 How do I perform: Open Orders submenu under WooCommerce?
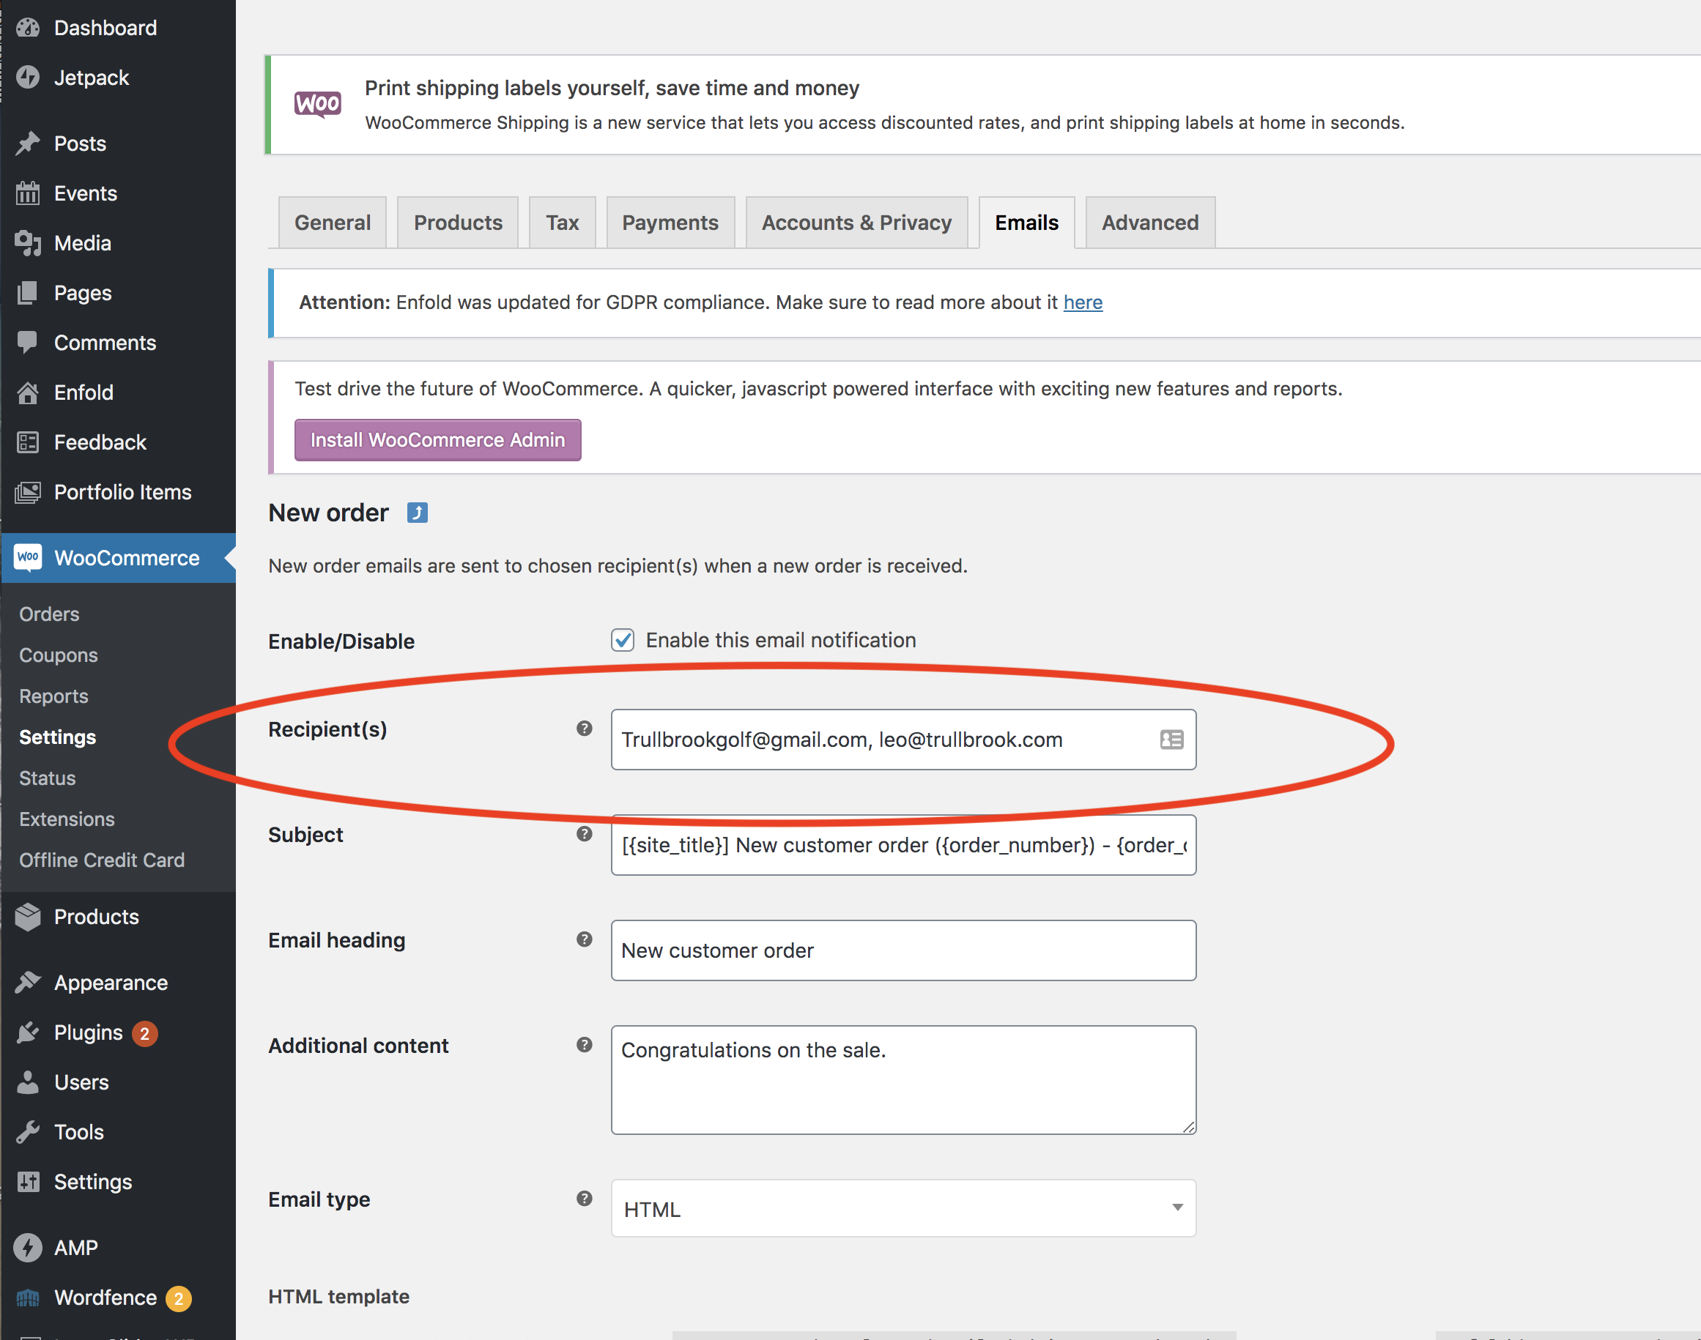48,614
